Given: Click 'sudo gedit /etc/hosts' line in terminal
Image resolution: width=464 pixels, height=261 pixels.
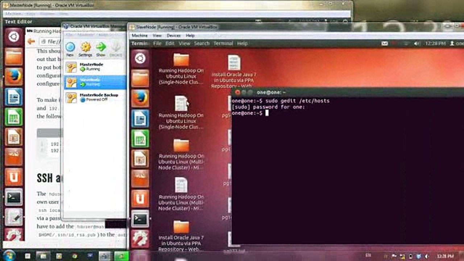Looking at the screenshot, I should [297, 101].
